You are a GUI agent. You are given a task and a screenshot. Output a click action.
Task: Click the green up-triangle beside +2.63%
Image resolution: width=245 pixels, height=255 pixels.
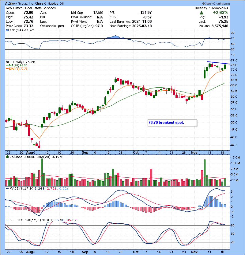tap(202, 13)
